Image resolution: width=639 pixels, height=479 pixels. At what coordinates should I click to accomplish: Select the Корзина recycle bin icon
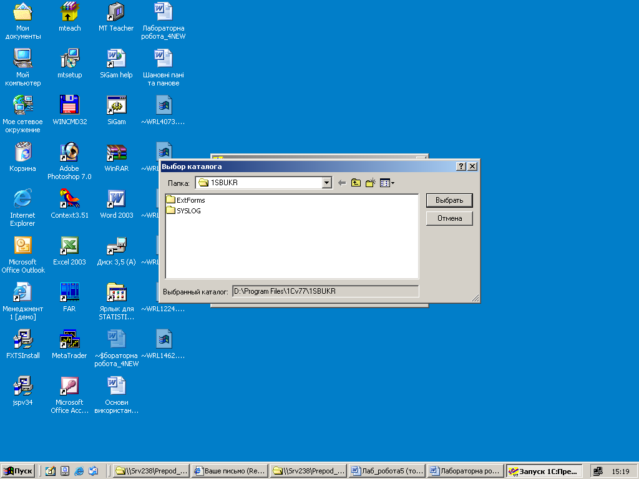23,157
